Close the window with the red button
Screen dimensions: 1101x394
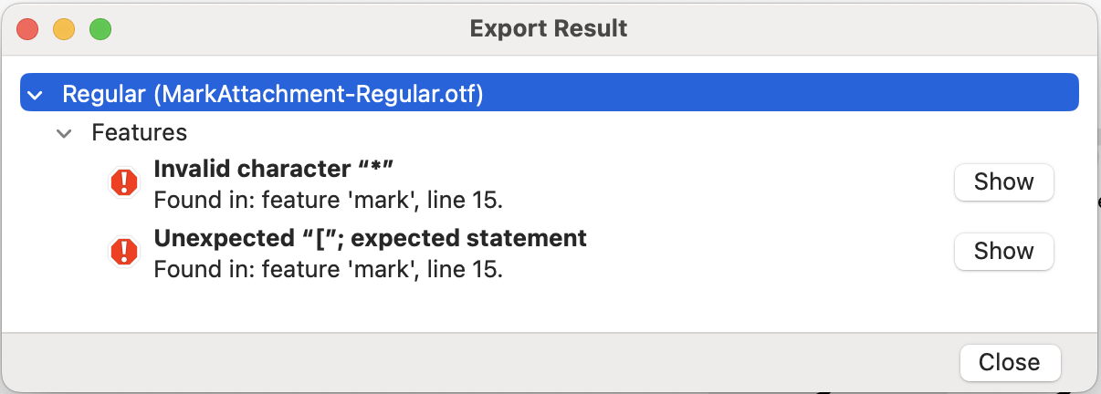tap(27, 28)
